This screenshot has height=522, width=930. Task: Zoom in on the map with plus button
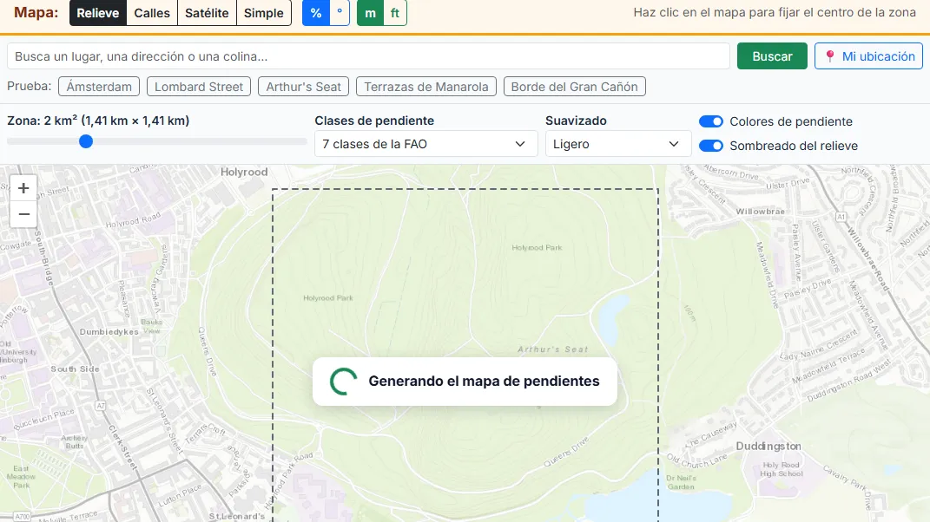(23, 188)
